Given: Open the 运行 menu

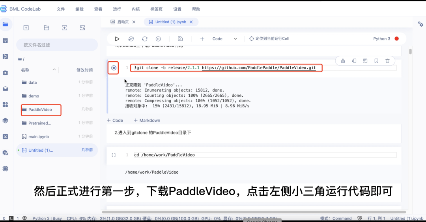Looking at the screenshot, I should click(x=117, y=9).
